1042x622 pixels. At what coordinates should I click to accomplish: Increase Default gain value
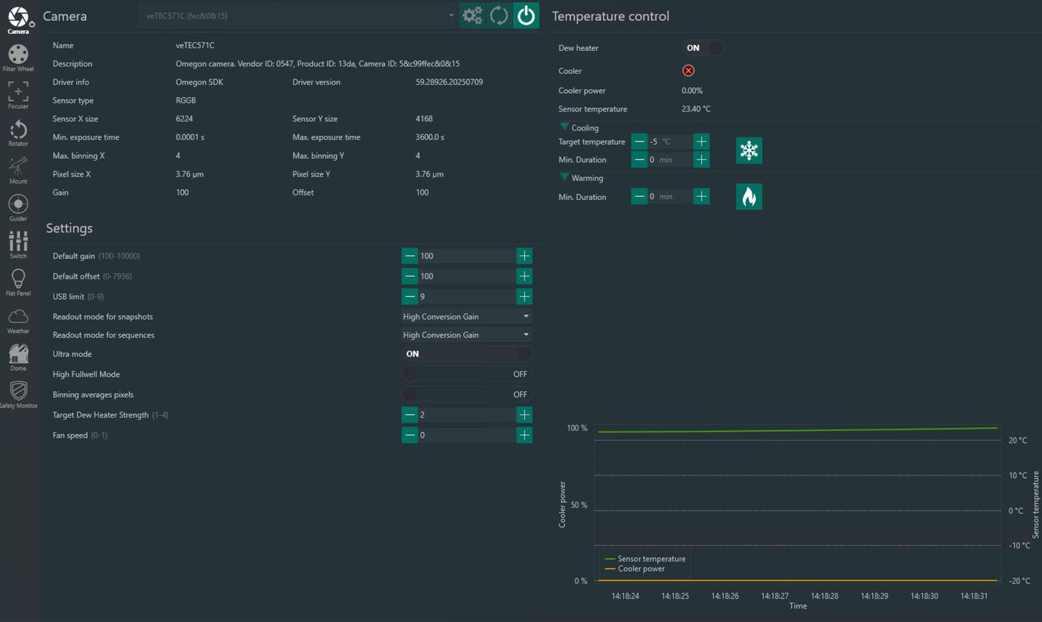[524, 256]
